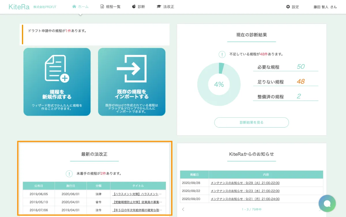
Task: Switch to the ホーム tab
Action: [x=80, y=7]
